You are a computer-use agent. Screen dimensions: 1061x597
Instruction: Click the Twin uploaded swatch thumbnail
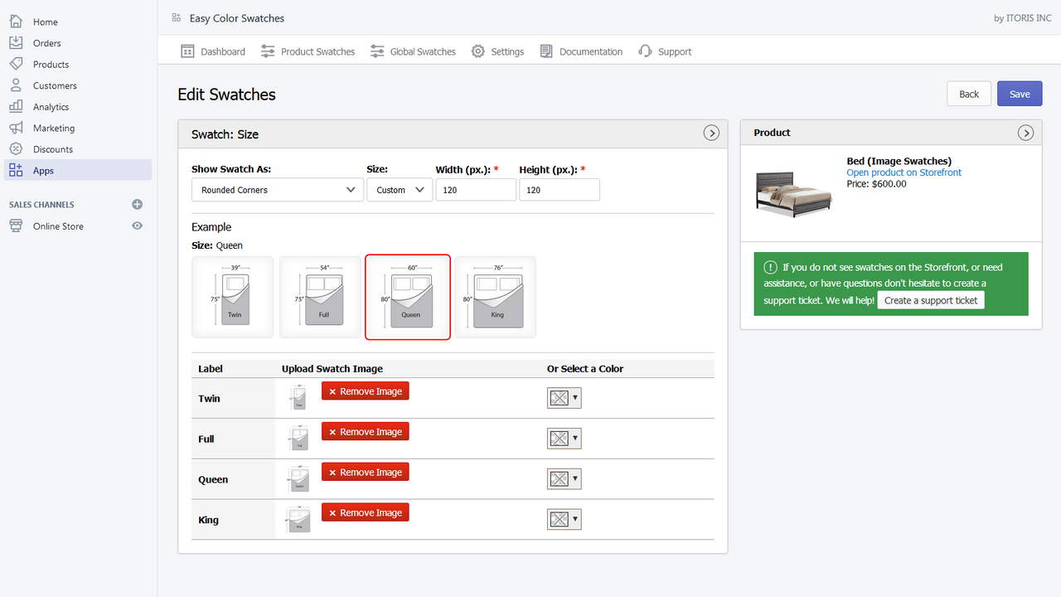pyautogui.click(x=298, y=398)
